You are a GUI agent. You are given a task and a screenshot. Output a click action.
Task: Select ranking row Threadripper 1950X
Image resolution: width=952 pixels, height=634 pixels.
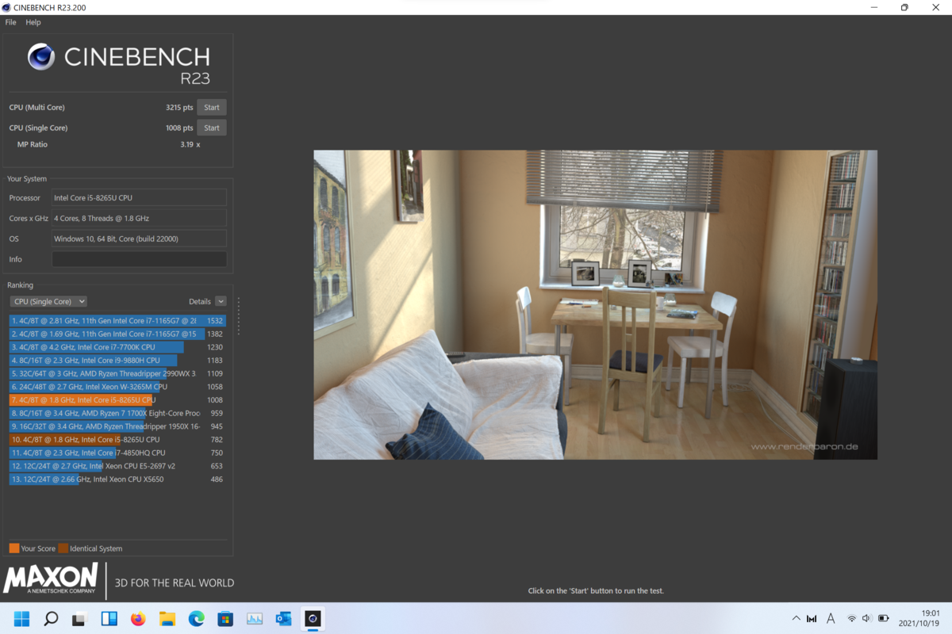117,426
